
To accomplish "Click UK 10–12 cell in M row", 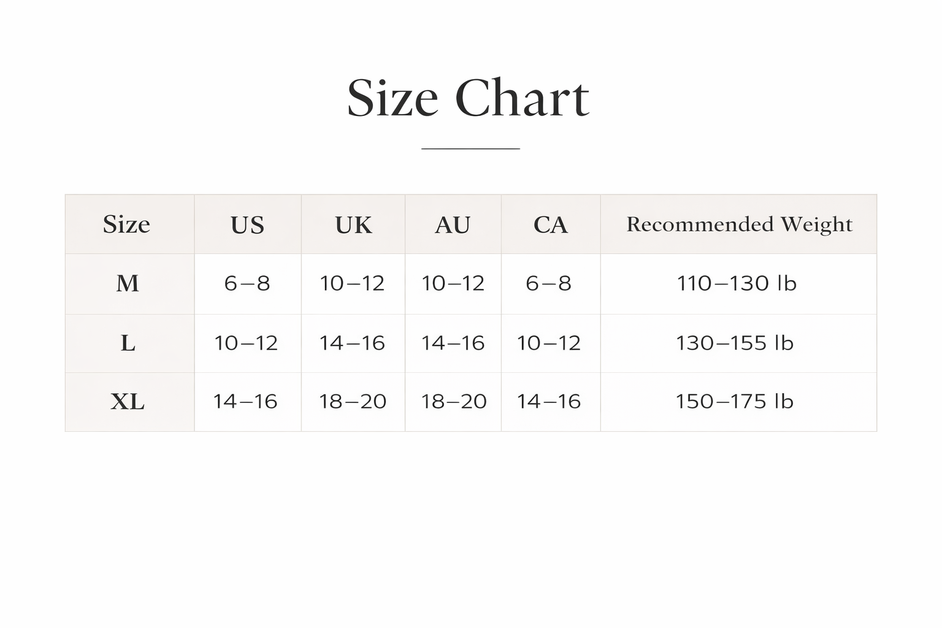I will click(352, 283).
